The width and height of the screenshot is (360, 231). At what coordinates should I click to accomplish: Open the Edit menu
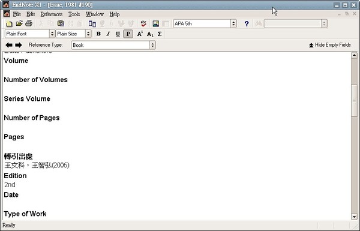pos(31,14)
